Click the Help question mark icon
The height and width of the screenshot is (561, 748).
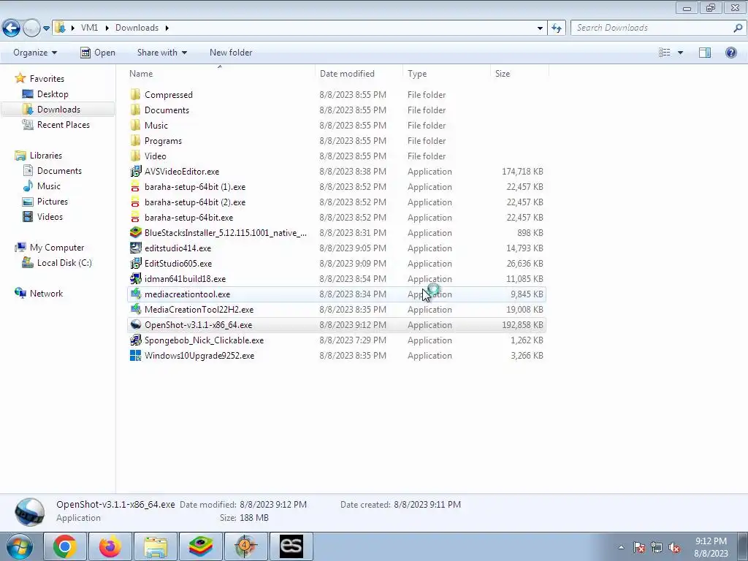(730, 53)
